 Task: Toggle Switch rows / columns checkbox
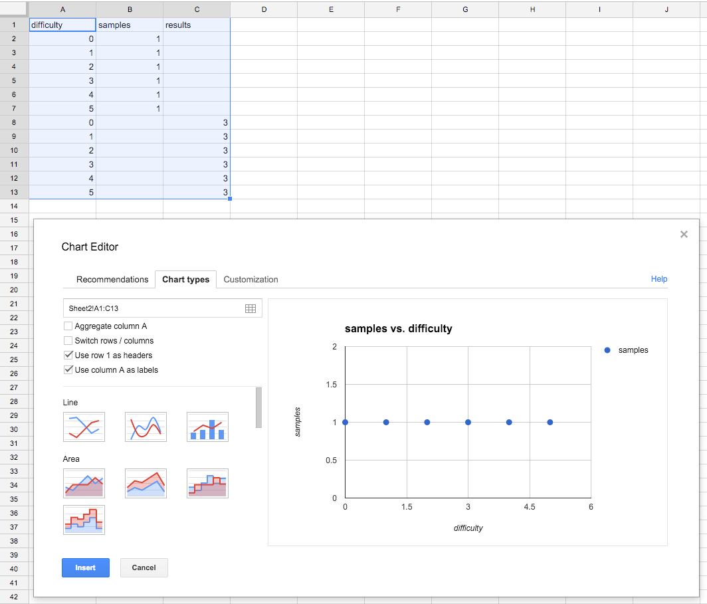click(x=68, y=341)
